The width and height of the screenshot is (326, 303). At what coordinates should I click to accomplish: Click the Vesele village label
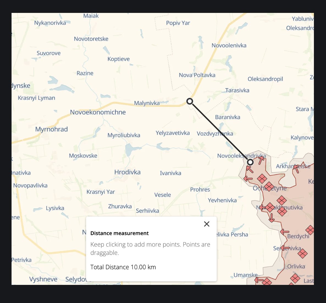(162, 195)
